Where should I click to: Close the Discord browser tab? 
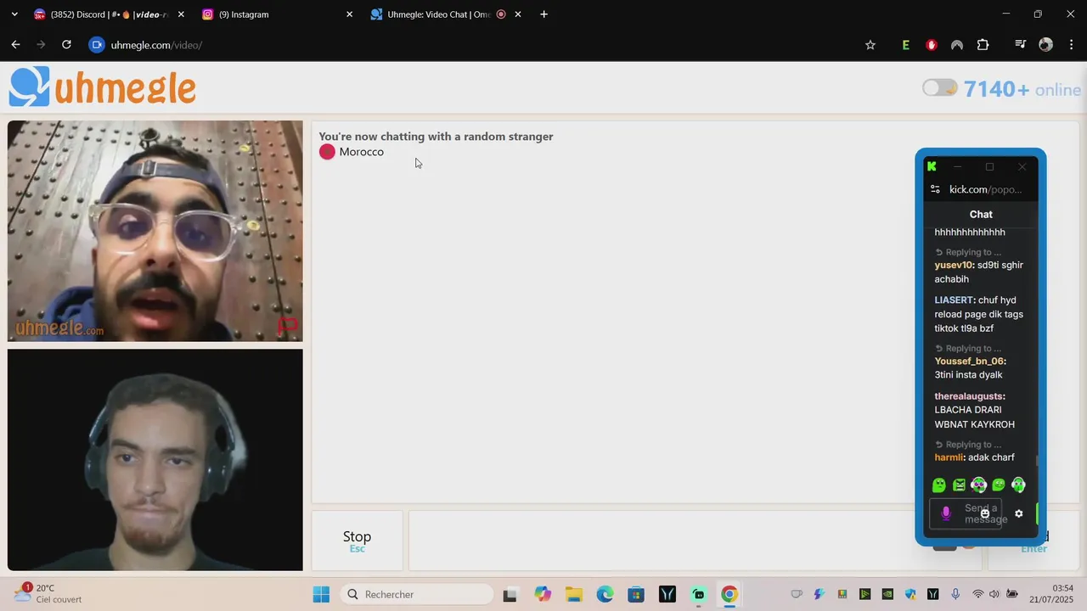[181, 14]
